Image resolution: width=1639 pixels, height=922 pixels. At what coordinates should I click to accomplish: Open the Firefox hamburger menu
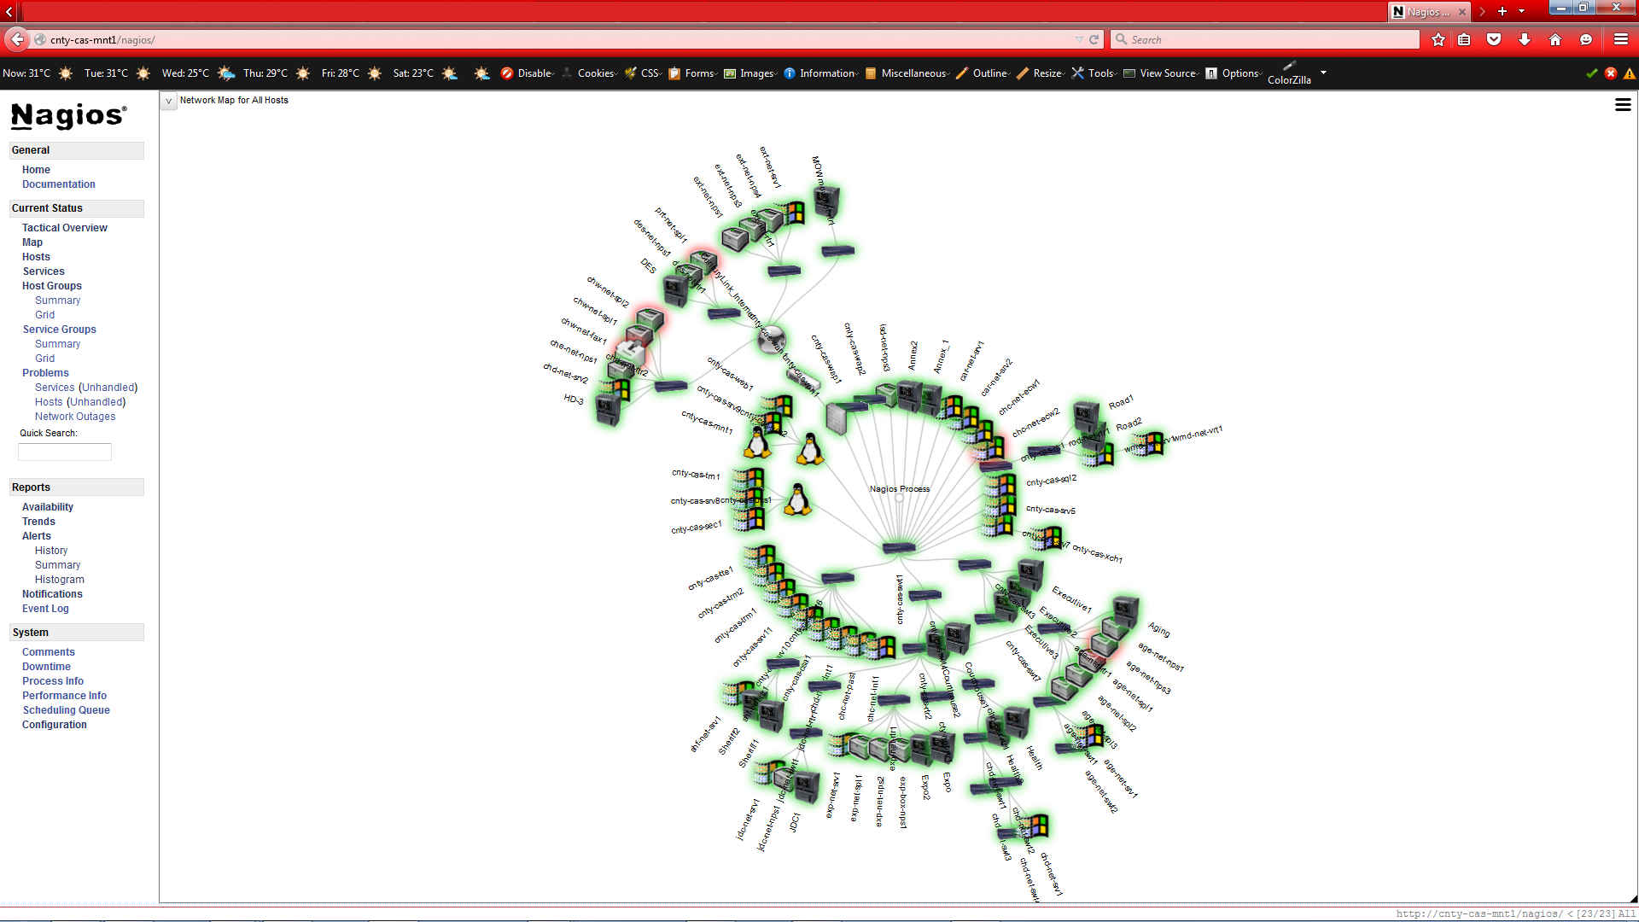pos(1621,40)
